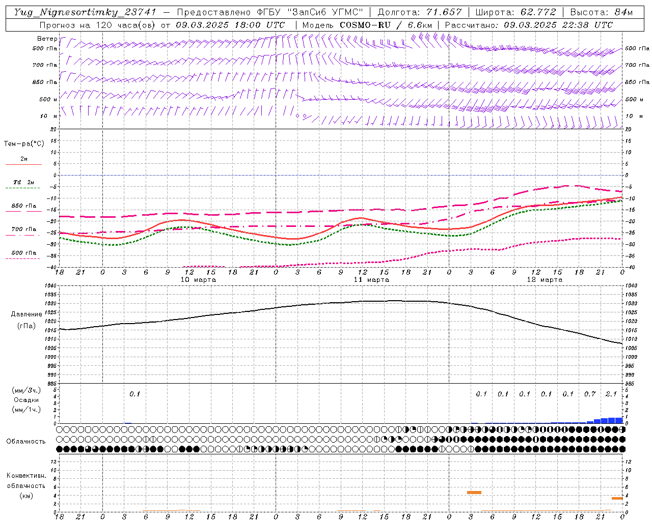The height and width of the screenshot is (521, 652).
Task: Click the 0.7 precipitation amount value
Action: pyautogui.click(x=590, y=394)
